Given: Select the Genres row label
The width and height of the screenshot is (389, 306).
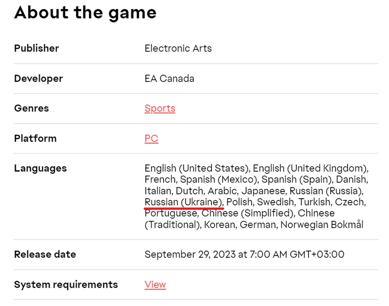Looking at the screenshot, I should click(x=31, y=109).
